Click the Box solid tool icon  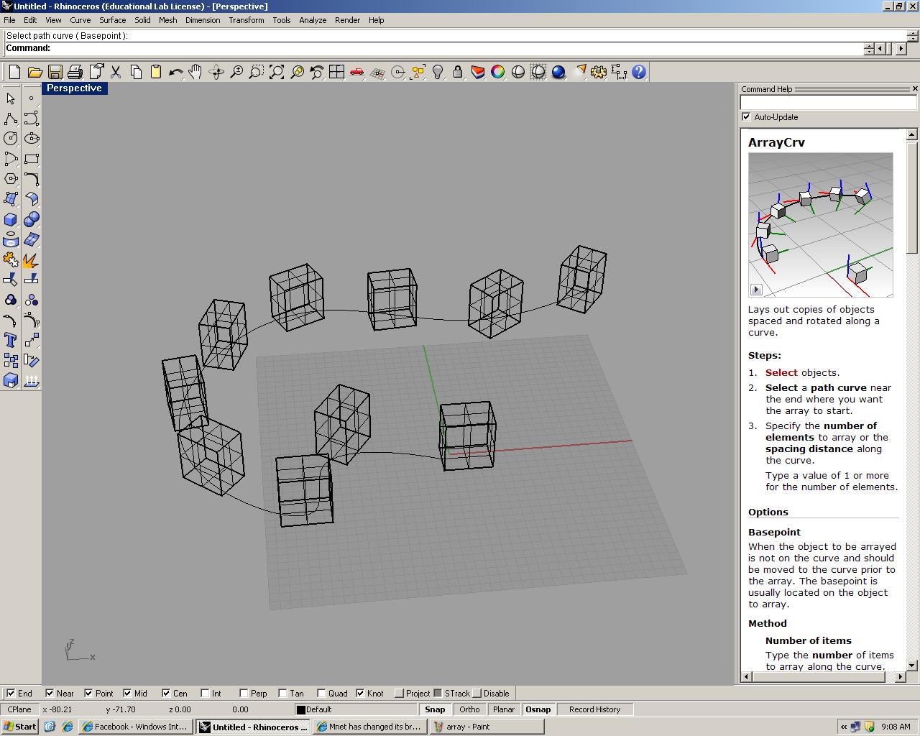(x=11, y=219)
